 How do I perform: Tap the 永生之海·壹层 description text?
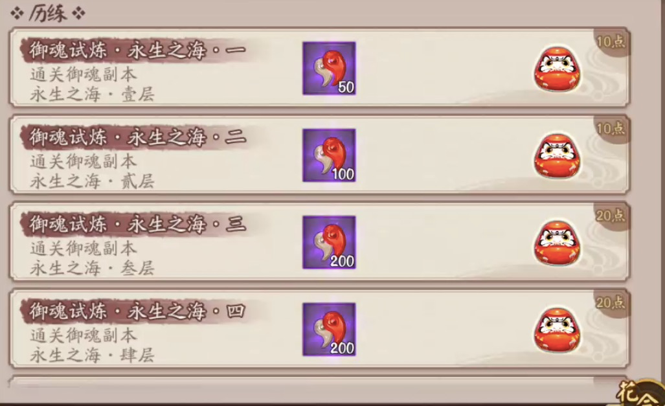tap(92, 94)
